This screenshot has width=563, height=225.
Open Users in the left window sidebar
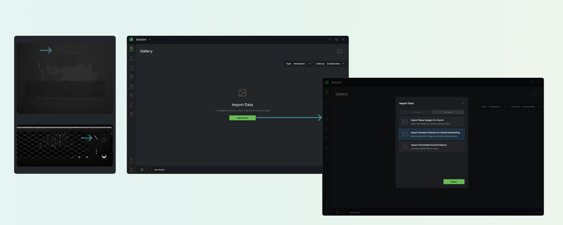pyautogui.click(x=131, y=160)
